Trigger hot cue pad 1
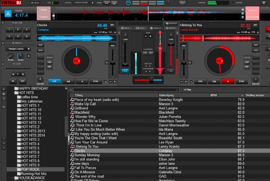Viewport: 270px width, 181px height. click(x=10, y=30)
